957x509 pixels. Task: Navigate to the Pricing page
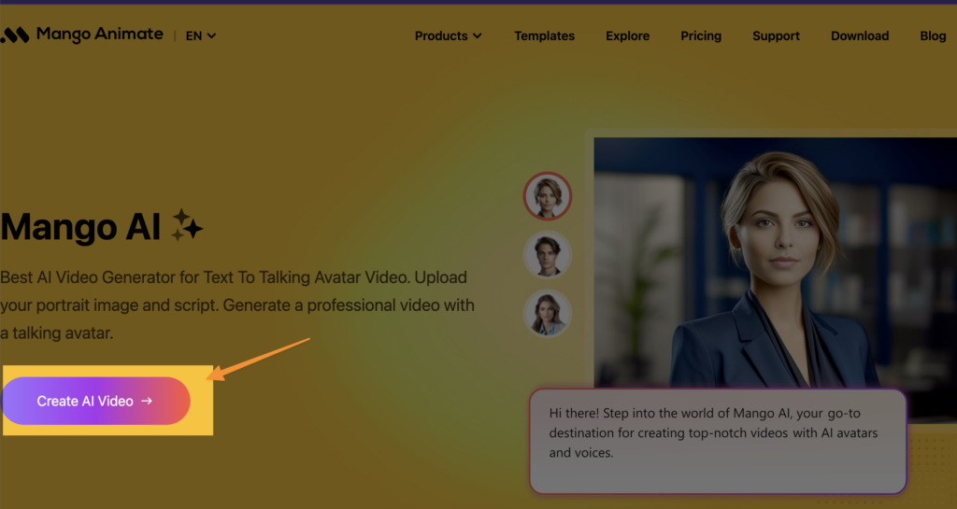tap(701, 36)
